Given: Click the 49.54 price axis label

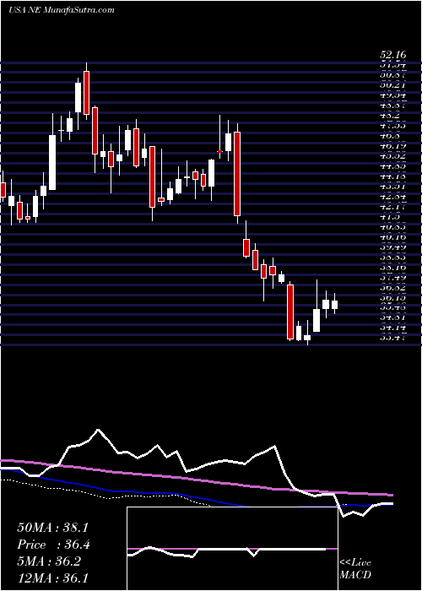Looking at the screenshot, I should click(x=392, y=95).
